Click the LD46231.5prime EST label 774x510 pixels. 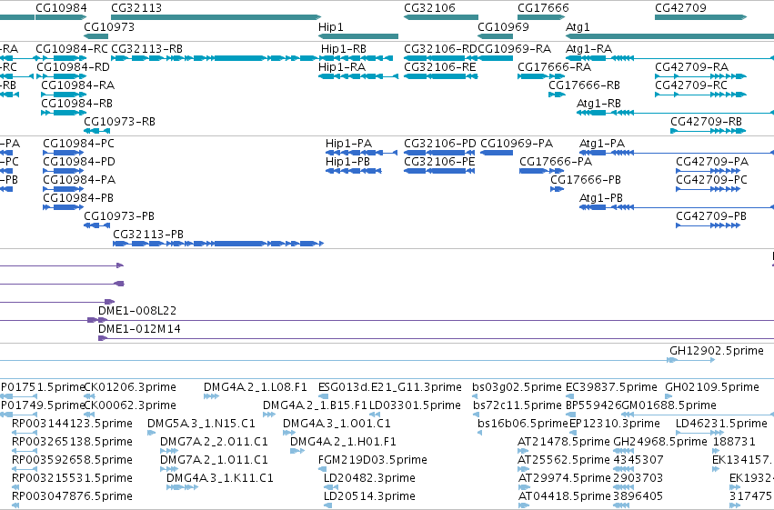pyautogui.click(x=721, y=424)
